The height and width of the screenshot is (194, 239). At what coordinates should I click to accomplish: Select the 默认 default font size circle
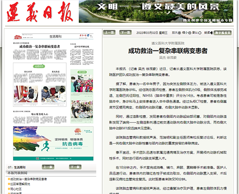(200, 33)
